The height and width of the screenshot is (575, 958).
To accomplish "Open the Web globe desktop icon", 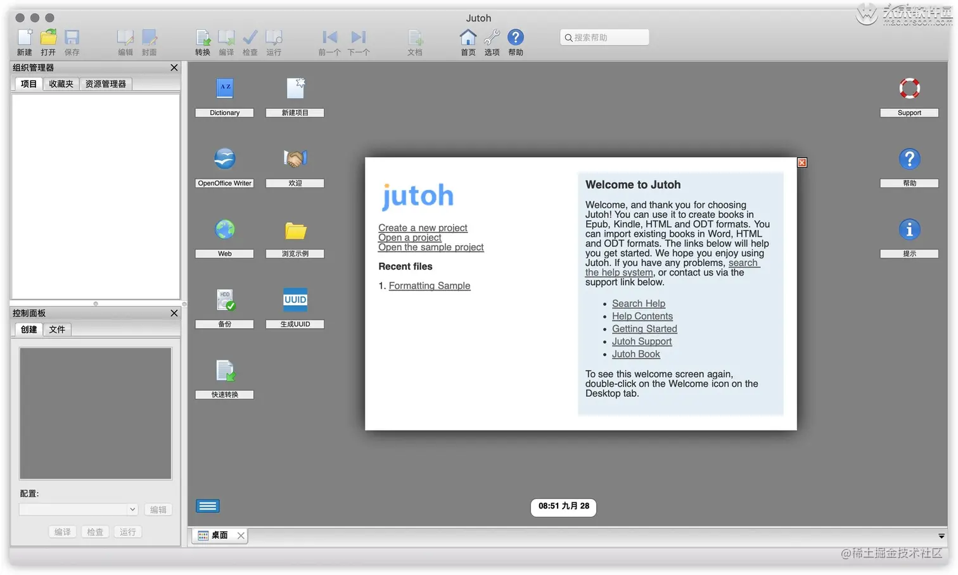I will [x=225, y=229].
